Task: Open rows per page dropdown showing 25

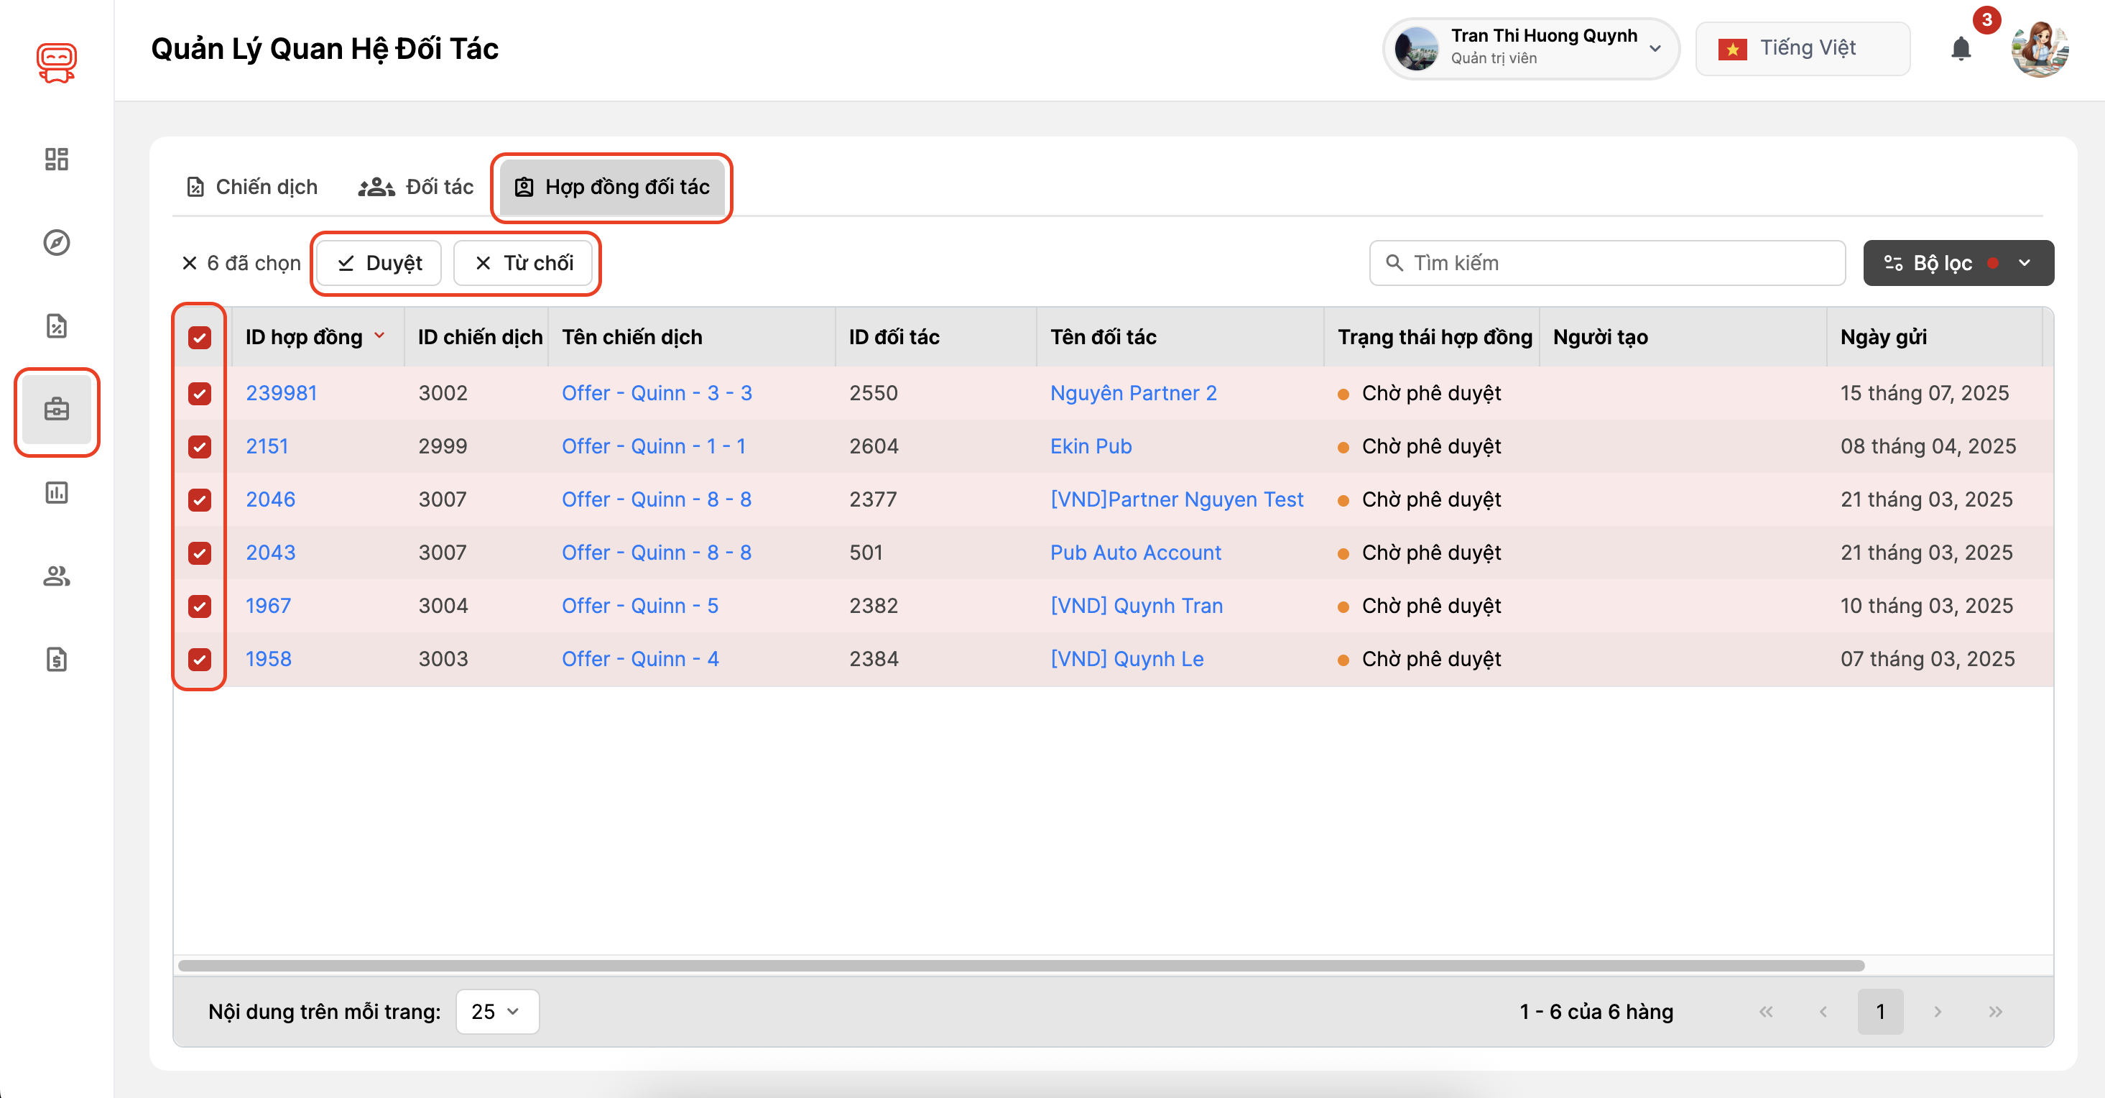Action: click(x=496, y=1011)
